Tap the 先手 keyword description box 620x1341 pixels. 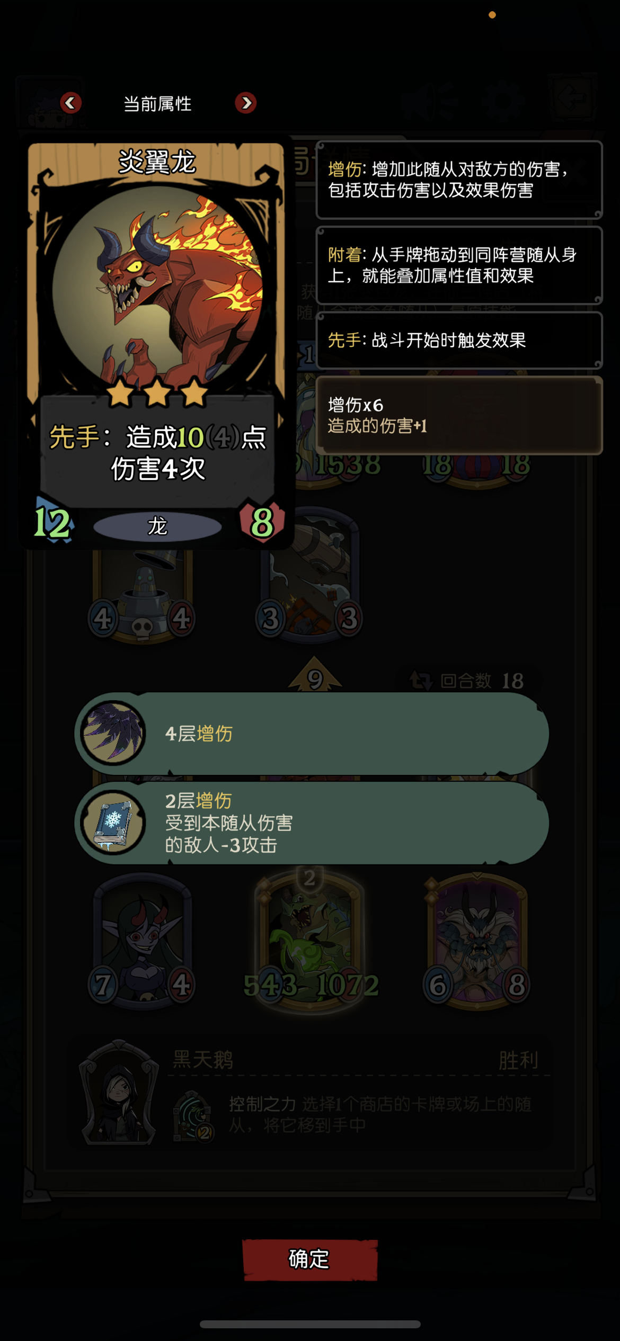click(459, 340)
